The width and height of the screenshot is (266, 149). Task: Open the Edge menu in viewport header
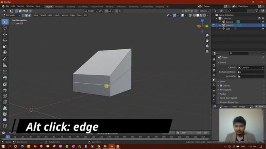(x=72, y=15)
